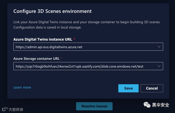This screenshot has height=113, width=175.
Task: Open the Learn more link
Action: click(x=22, y=87)
